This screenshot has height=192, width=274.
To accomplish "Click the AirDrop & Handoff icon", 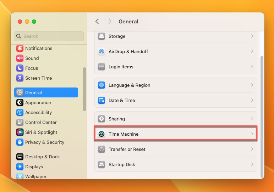I will [102, 51].
